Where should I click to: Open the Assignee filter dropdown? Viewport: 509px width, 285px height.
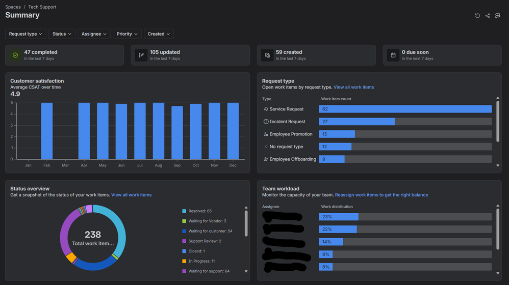coord(94,34)
